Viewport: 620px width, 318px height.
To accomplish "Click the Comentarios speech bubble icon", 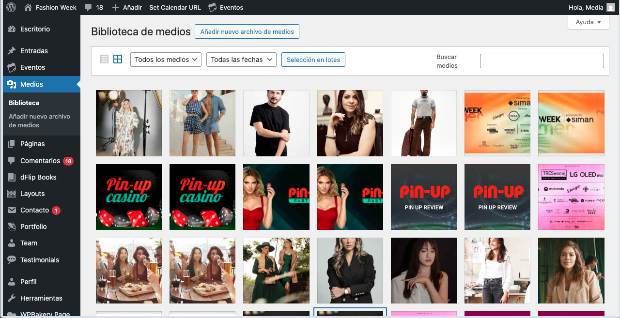I will 12,161.
